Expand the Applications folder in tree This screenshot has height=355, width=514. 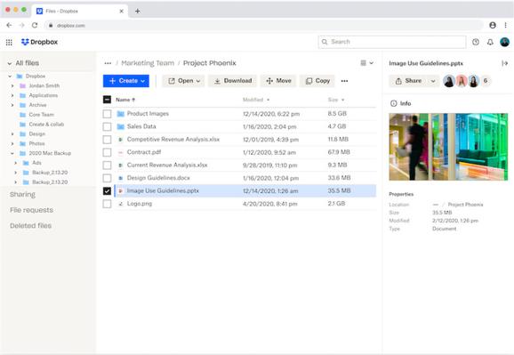(12, 95)
